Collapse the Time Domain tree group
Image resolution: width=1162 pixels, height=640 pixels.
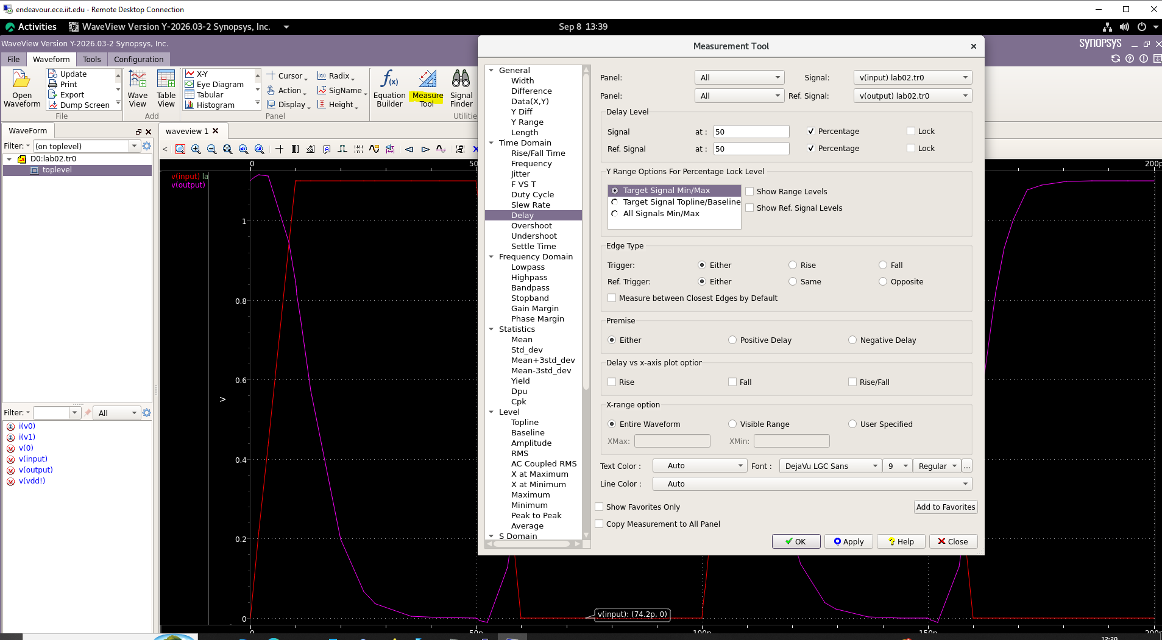pos(491,142)
